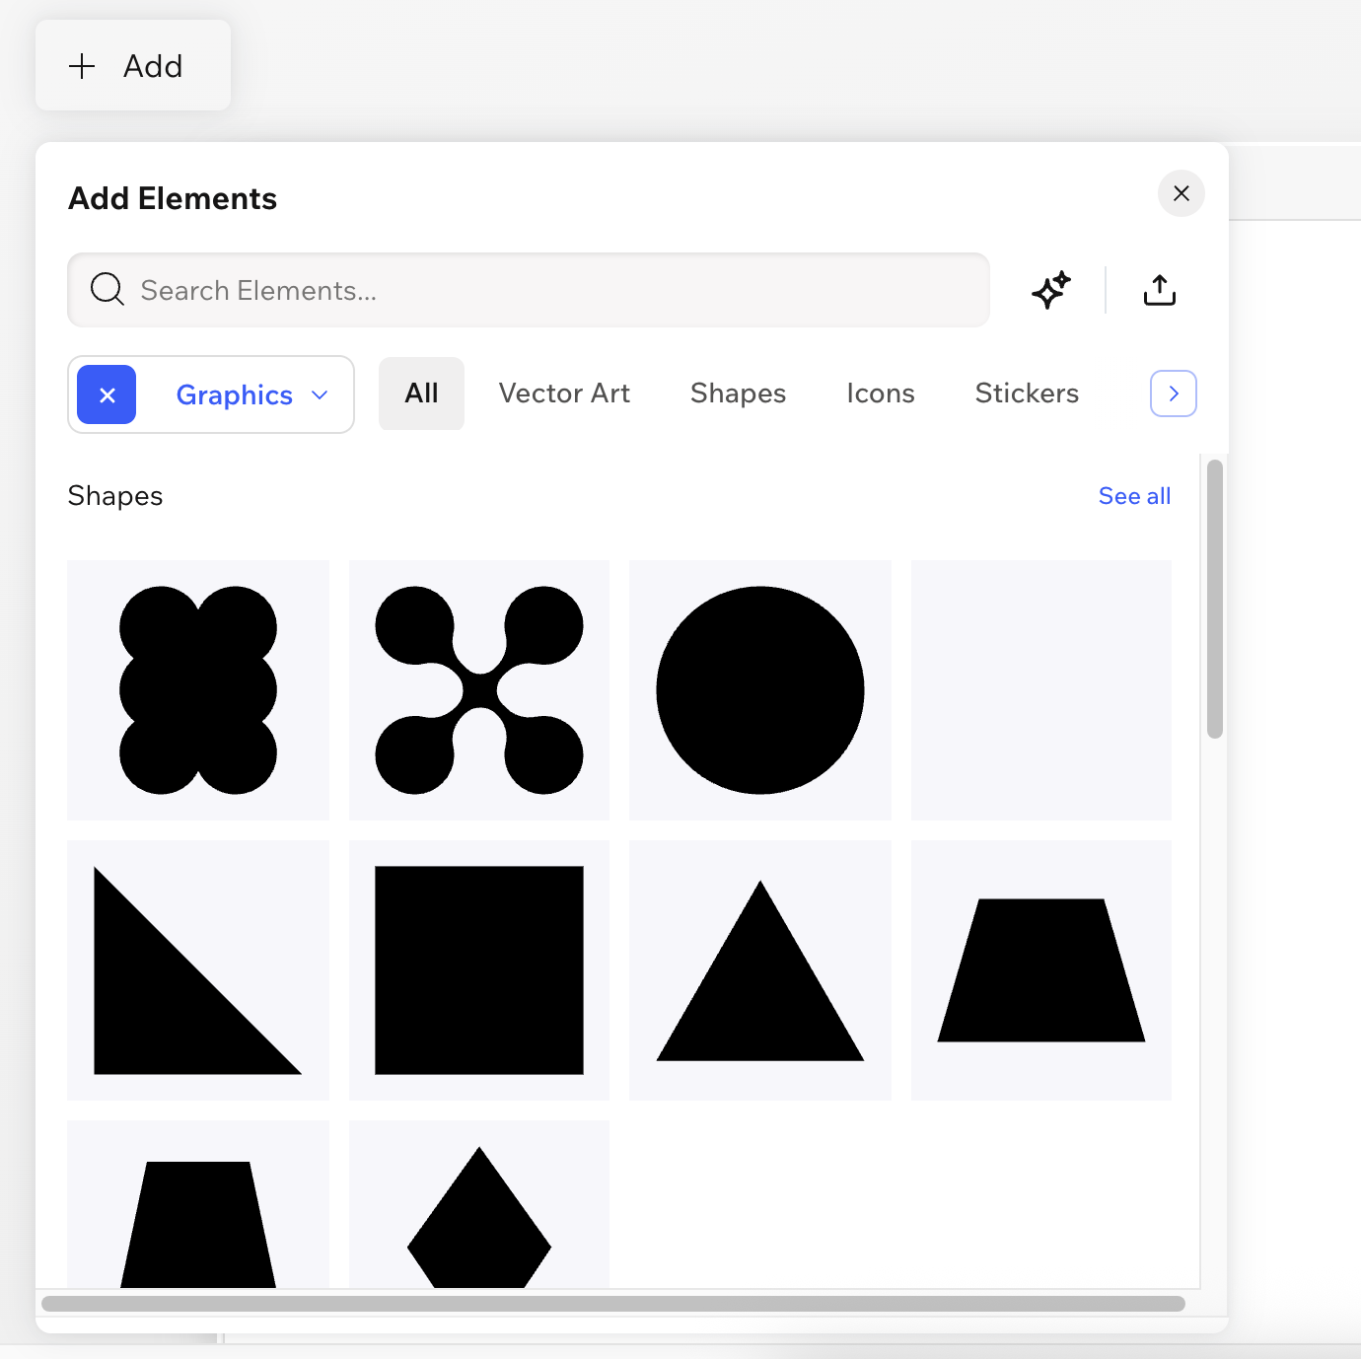Click the Add button
1361x1359 pixels.
[133, 66]
